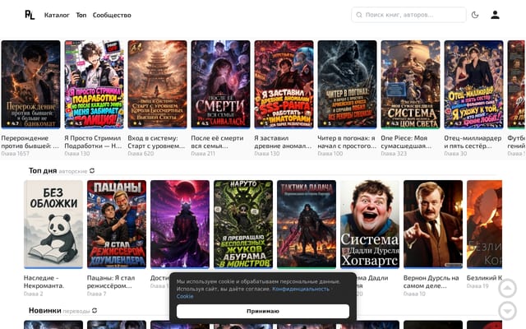Click 'Глава 323' chapter text
Screen dimensions: 526x329
point(394,154)
